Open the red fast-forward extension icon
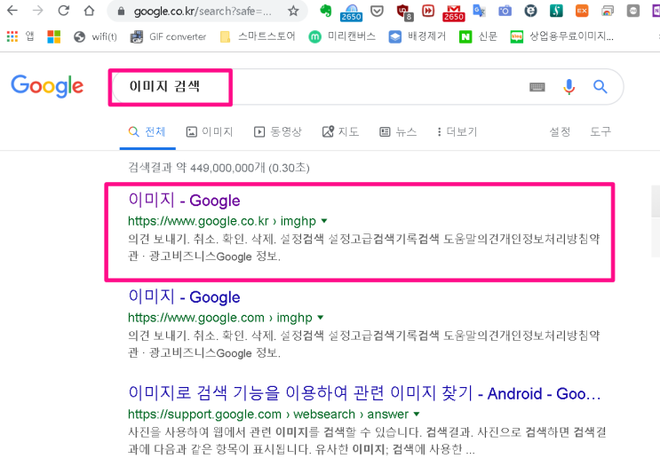Screen dimensions: 660x474 [428, 11]
